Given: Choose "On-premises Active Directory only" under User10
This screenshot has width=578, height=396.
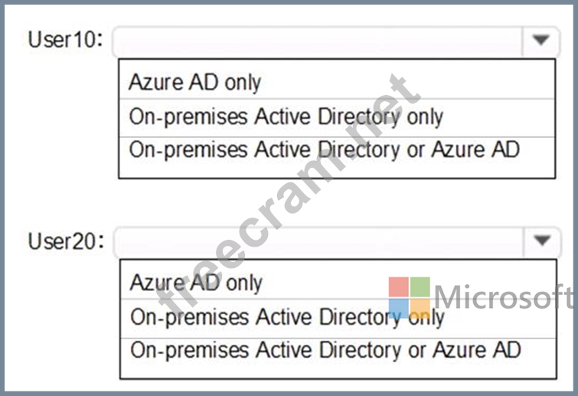Looking at the screenshot, I should (x=337, y=117).
